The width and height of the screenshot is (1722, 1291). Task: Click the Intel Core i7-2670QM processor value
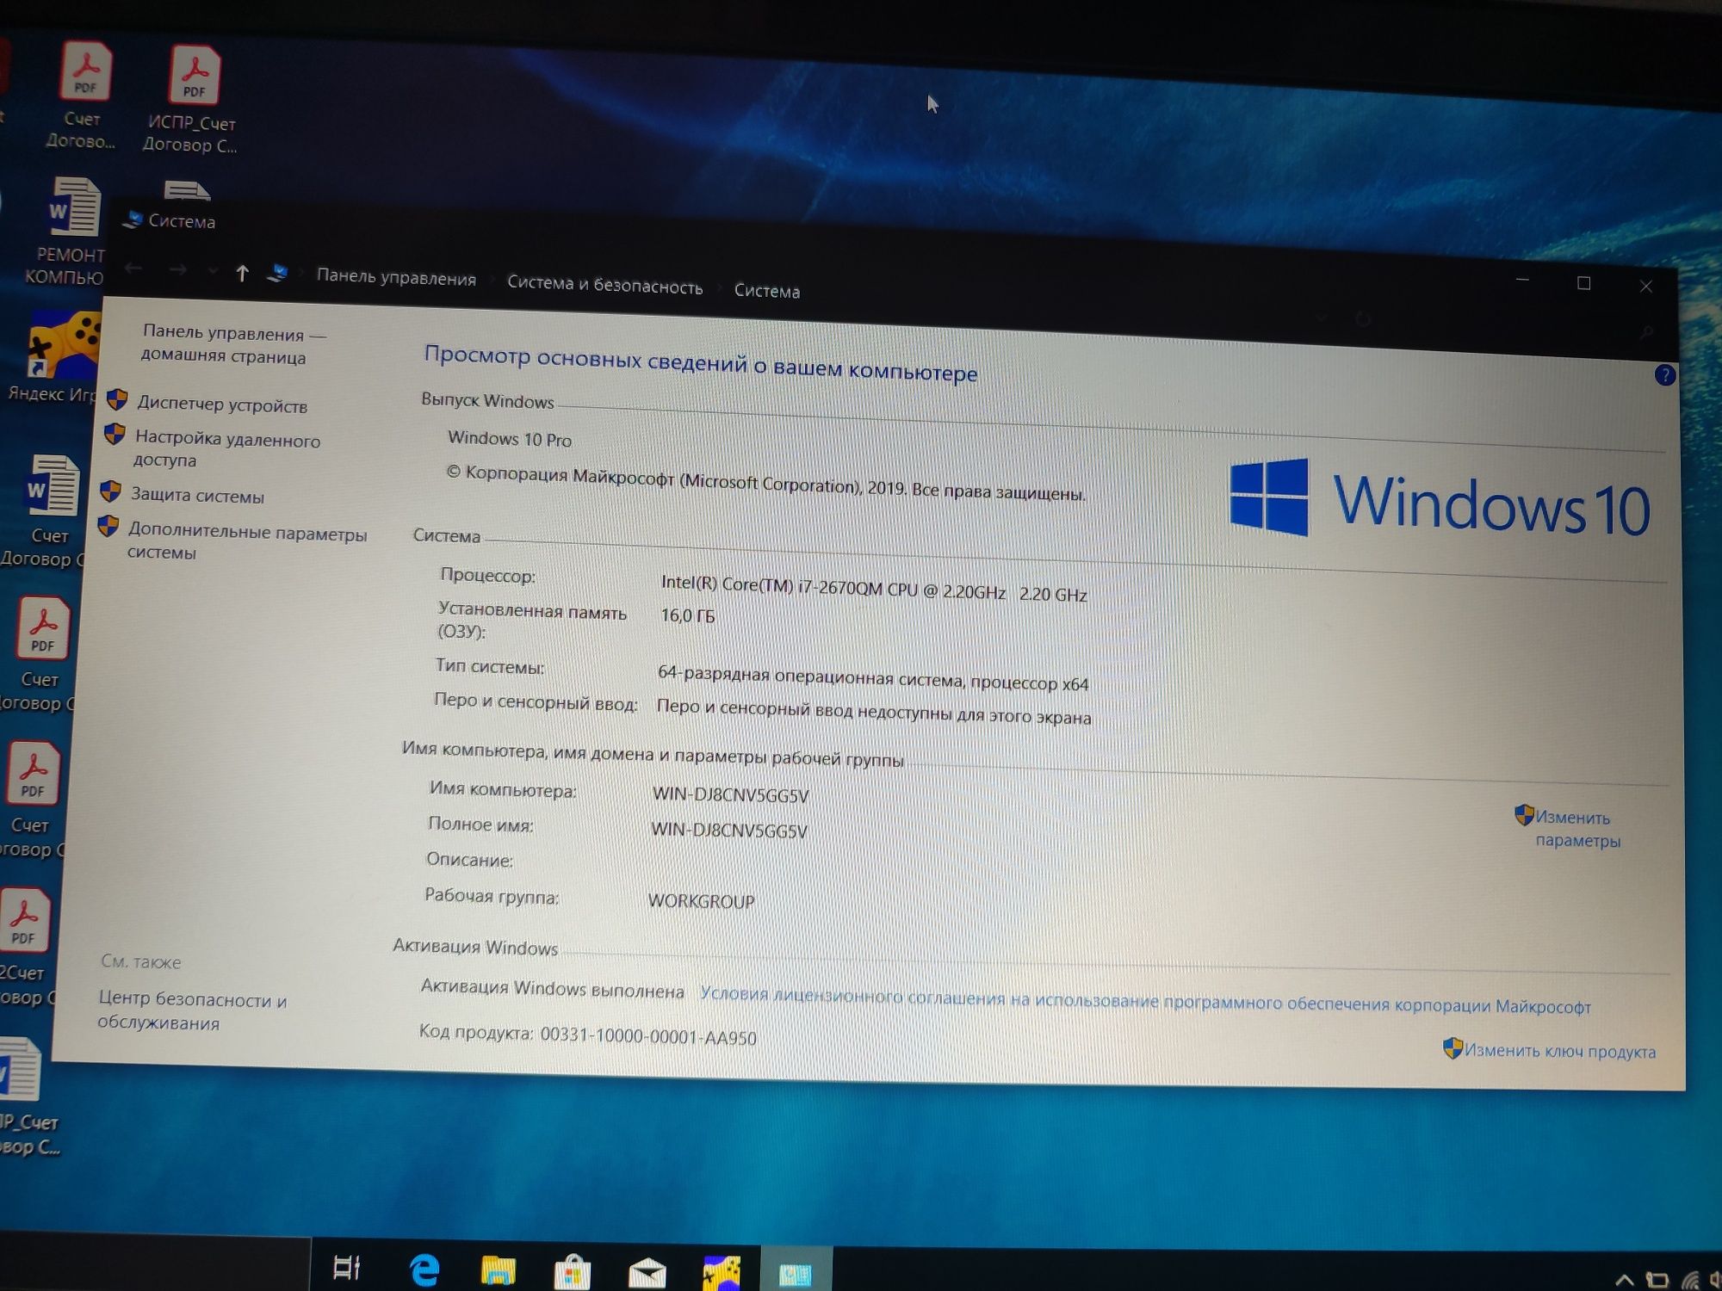point(874,589)
